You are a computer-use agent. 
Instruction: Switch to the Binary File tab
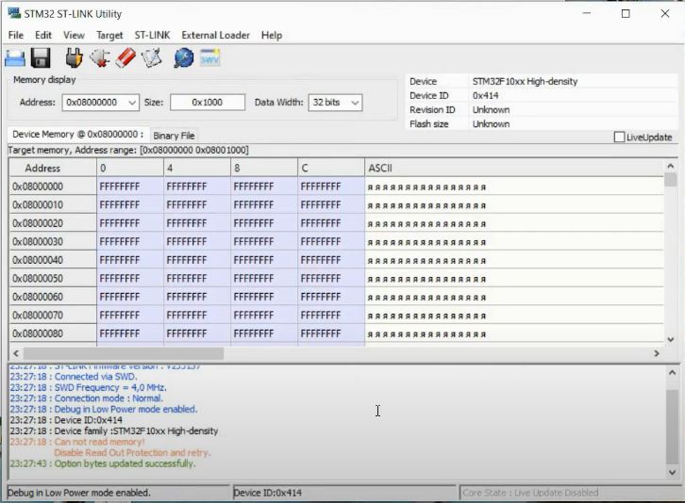[174, 136]
